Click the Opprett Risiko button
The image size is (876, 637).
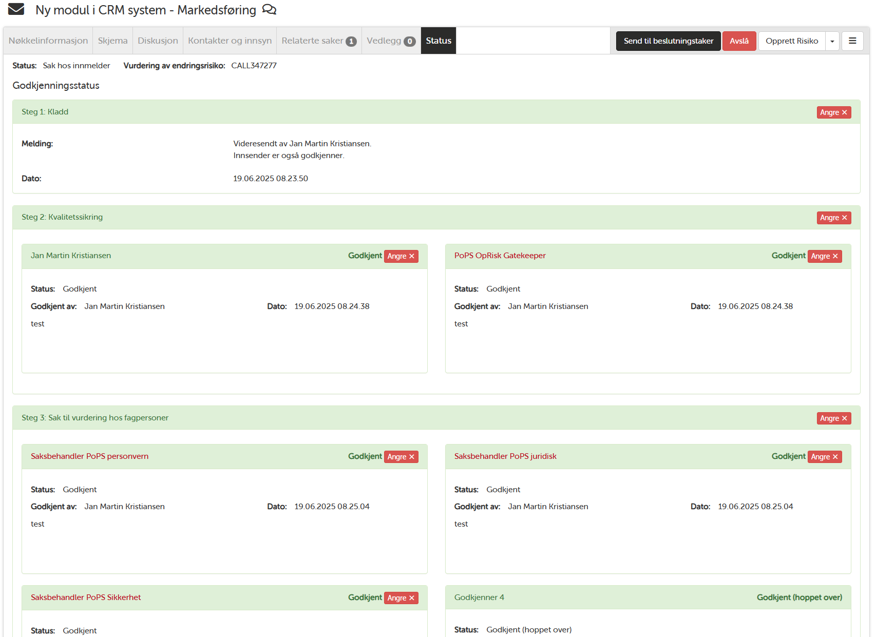[791, 41]
